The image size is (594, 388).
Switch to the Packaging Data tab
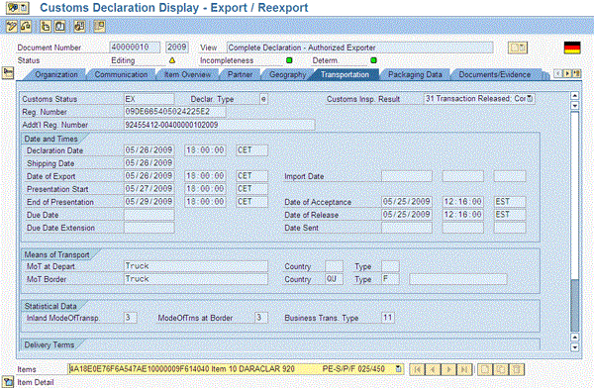[415, 74]
